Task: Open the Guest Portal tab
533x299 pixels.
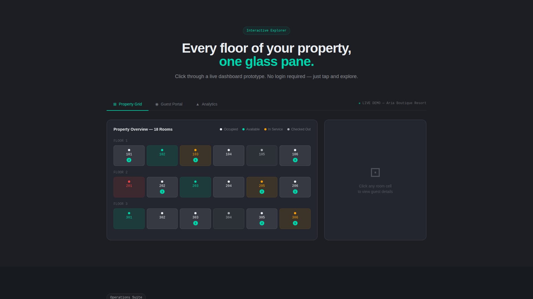Action: 169,104
